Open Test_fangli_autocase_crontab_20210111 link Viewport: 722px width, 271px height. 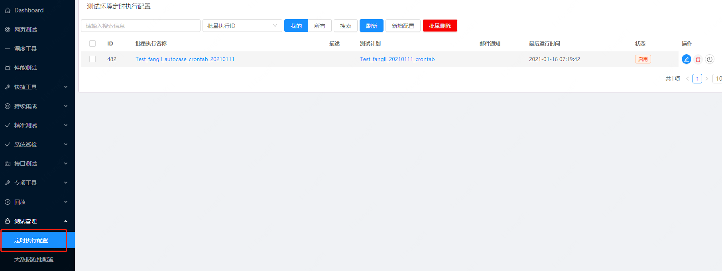click(x=185, y=59)
